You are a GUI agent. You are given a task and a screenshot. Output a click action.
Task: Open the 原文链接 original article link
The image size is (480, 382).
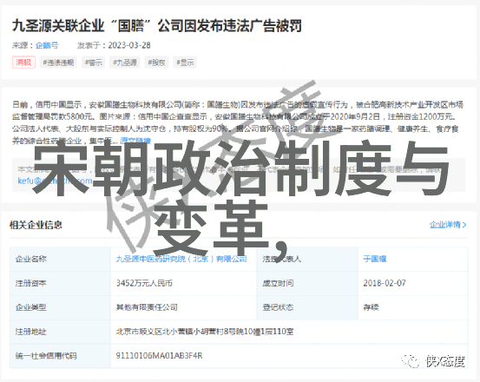click(x=135, y=141)
